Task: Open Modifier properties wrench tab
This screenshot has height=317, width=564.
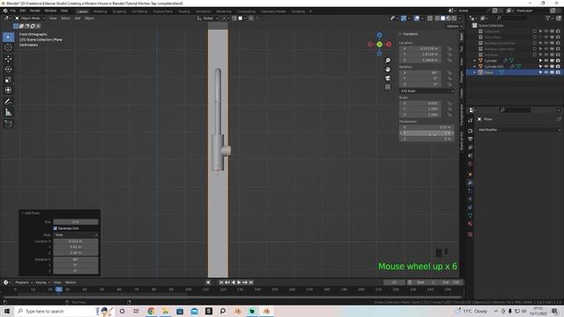Action: 470,182
